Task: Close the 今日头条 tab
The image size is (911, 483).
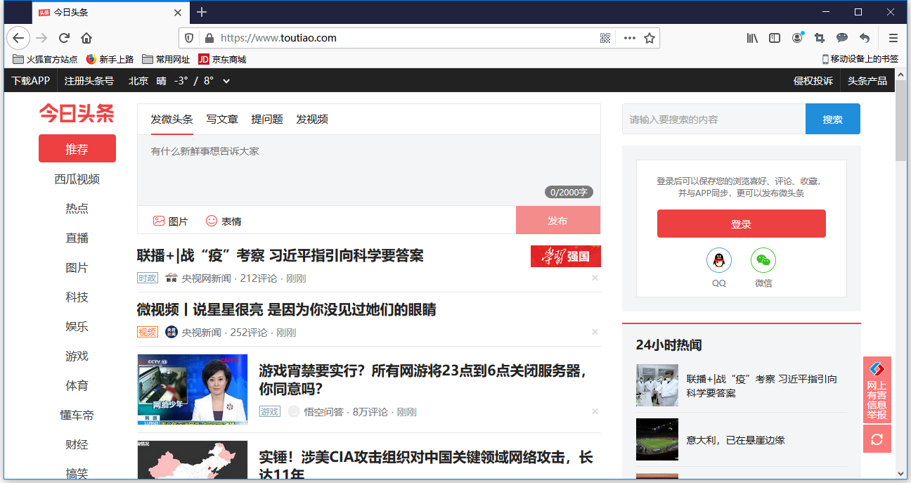Action: (178, 12)
